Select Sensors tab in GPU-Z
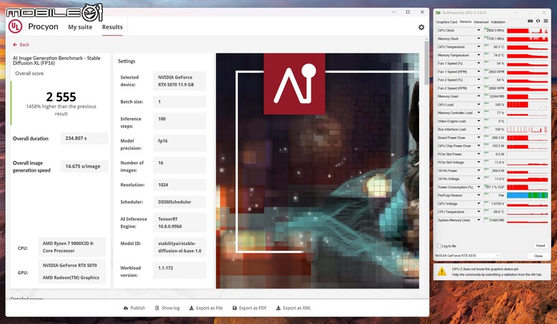The width and height of the screenshot is (557, 324). pos(466,21)
